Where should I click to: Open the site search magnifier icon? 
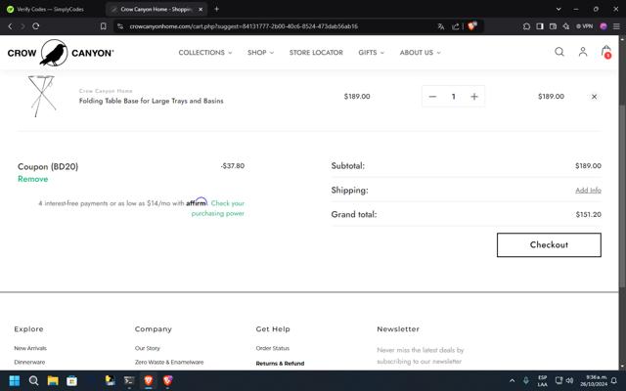point(559,52)
